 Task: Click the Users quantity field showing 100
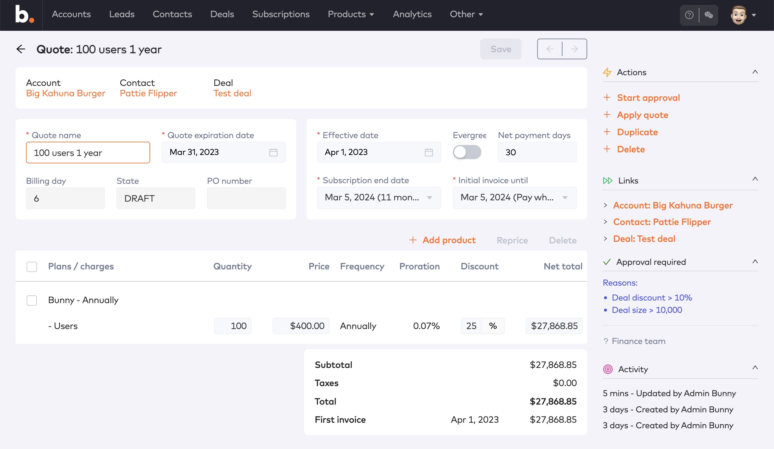(233, 326)
